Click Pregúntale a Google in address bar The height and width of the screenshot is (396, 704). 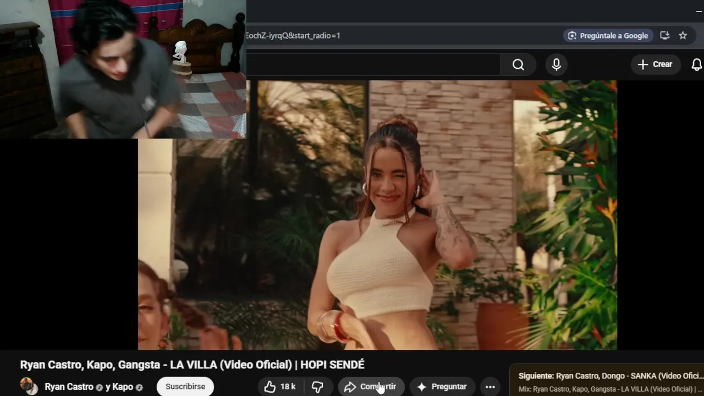click(608, 36)
